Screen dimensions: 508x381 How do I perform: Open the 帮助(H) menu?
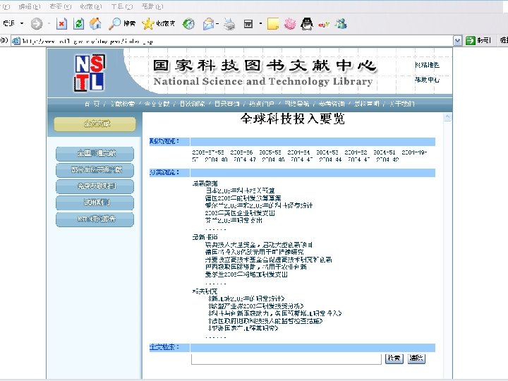(x=152, y=6)
